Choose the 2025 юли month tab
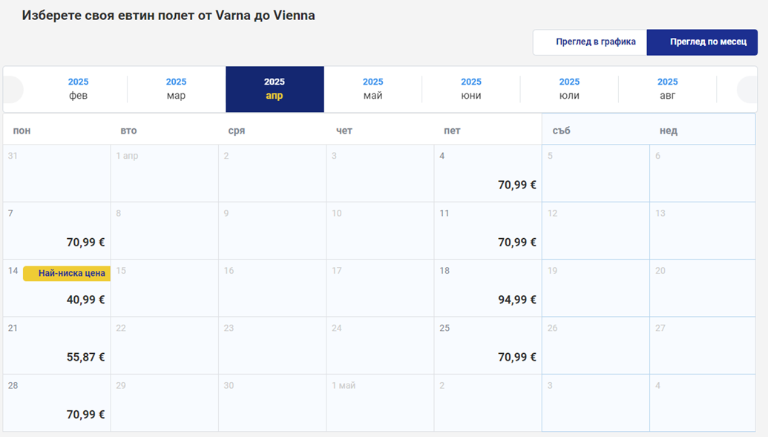This screenshot has width=768, height=437. pos(569,89)
